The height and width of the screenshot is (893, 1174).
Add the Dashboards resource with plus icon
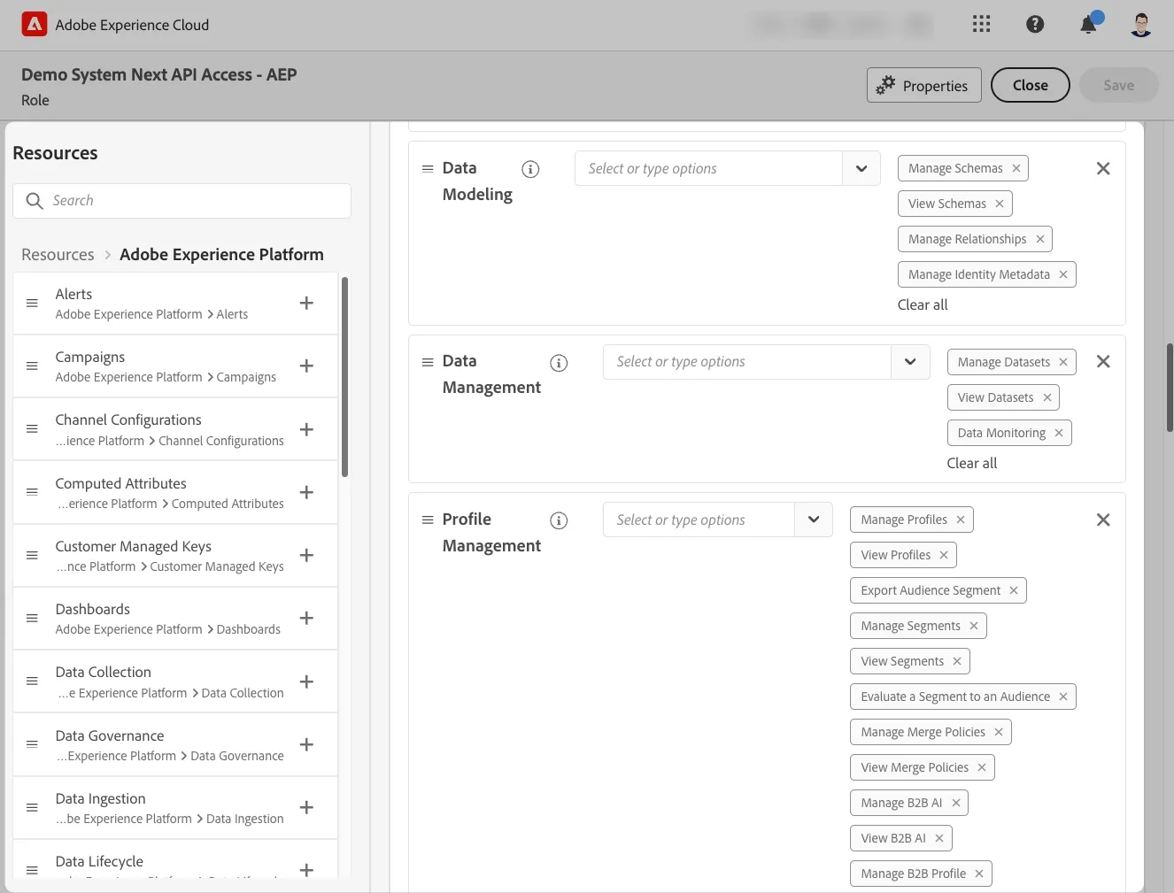(x=306, y=618)
